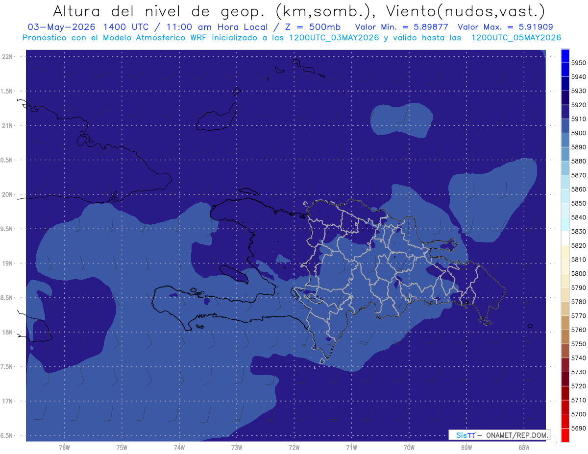Click the bright blue swatch above 5950
Image resolution: width=588 pixels, height=454 pixels.
pyautogui.click(x=564, y=55)
